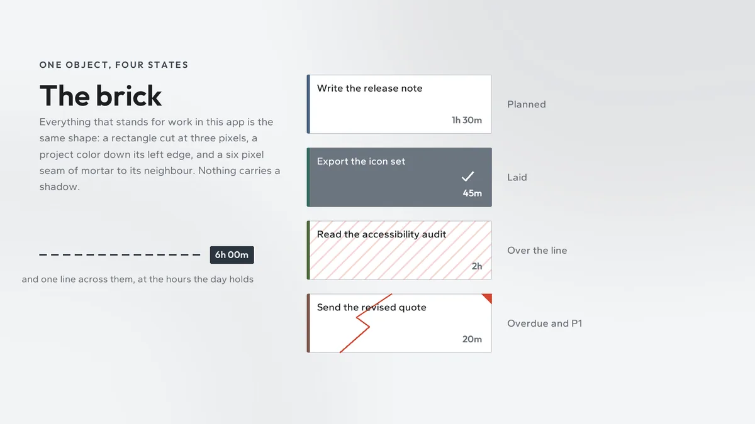Click the 'Overdue and P1' state label

pos(545,323)
